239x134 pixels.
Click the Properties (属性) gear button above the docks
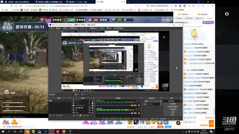pos(77,94)
